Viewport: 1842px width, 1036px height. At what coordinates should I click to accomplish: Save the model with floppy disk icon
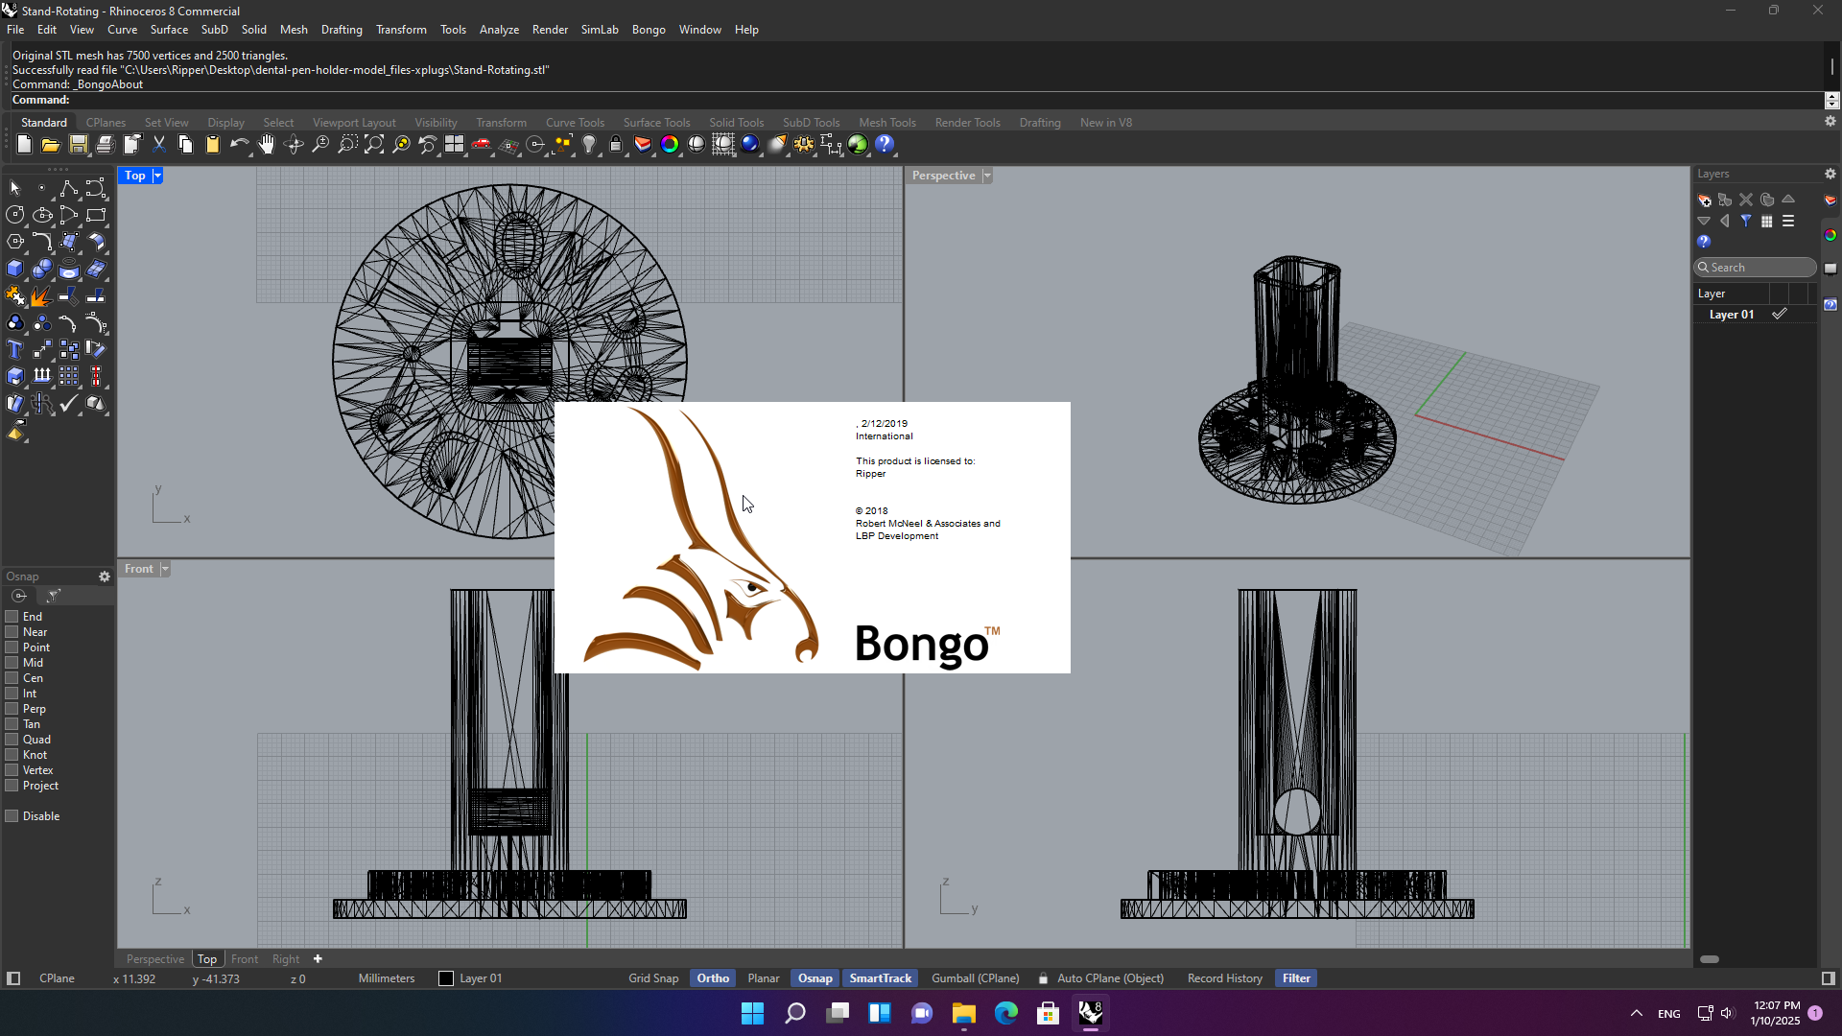pyautogui.click(x=78, y=145)
